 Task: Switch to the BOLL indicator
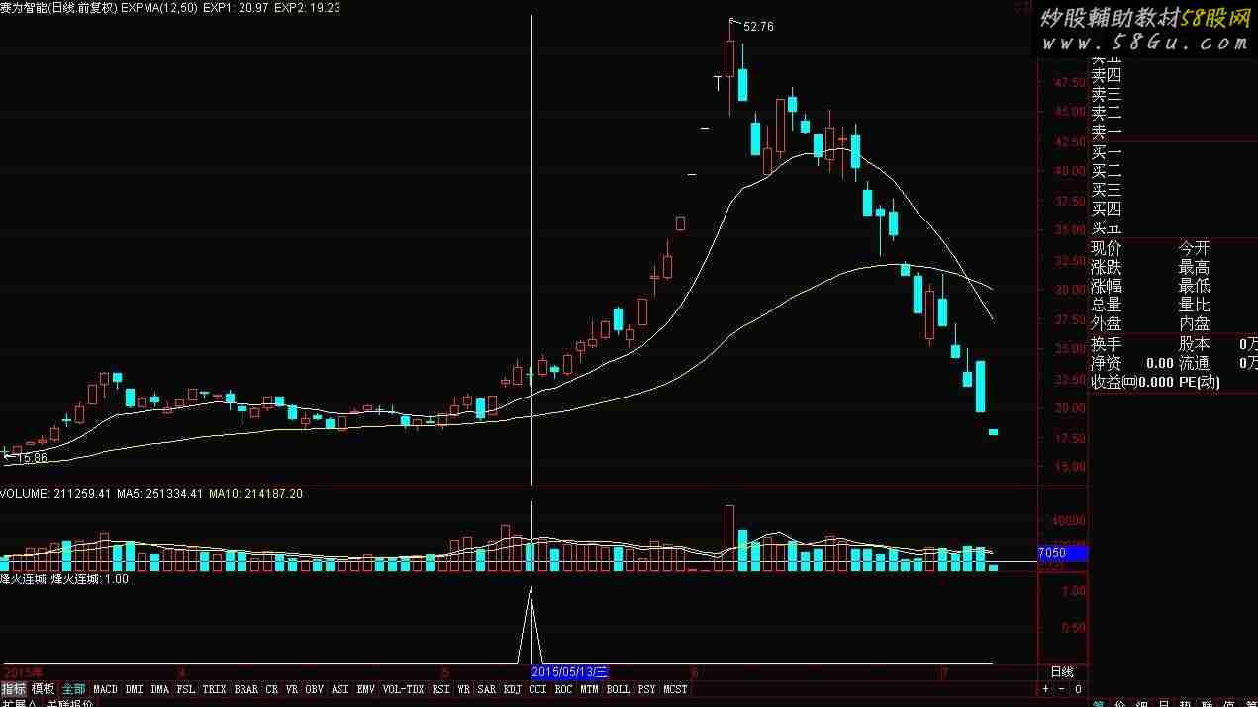[619, 689]
